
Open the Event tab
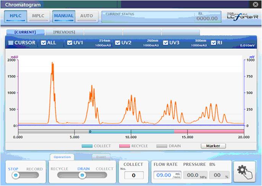(x=101, y=157)
